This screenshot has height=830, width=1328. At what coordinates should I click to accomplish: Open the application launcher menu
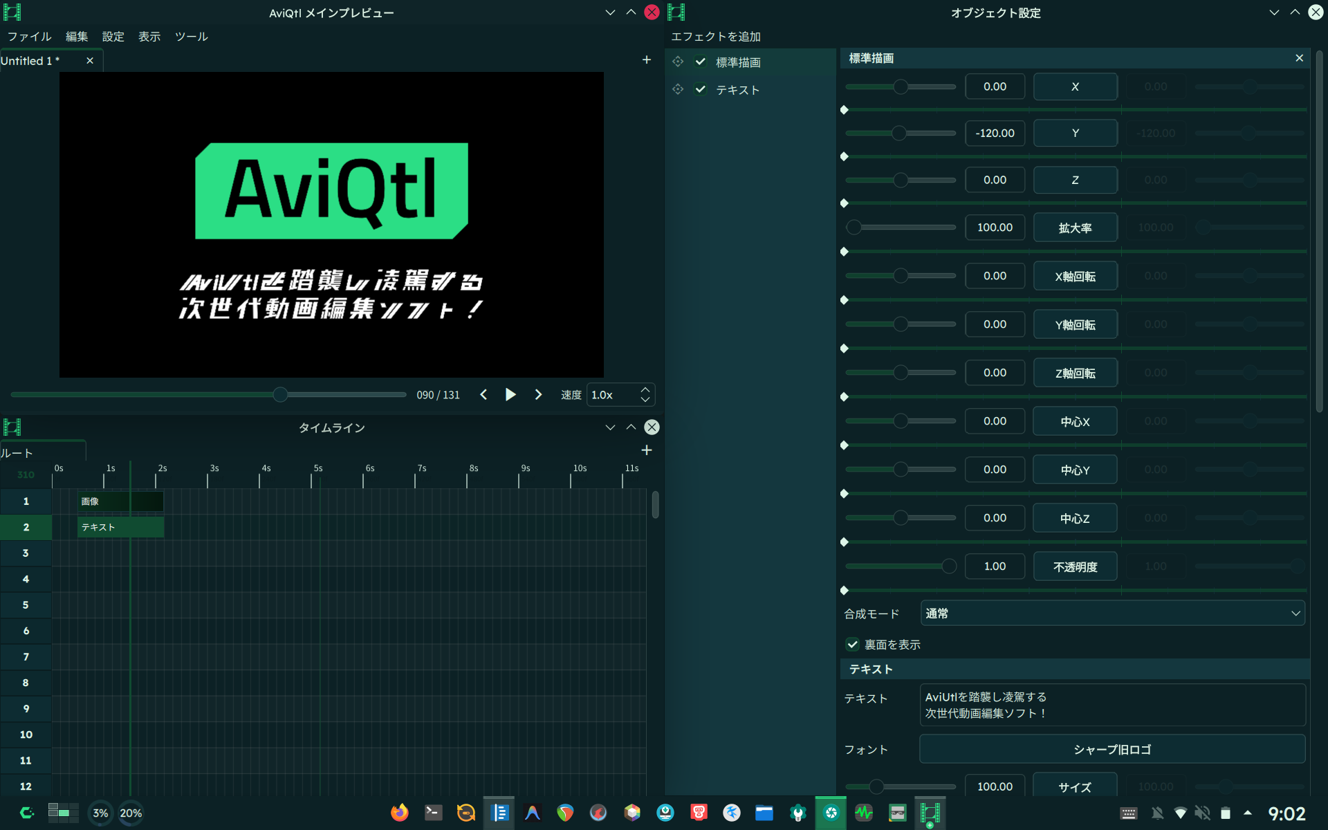(27, 813)
